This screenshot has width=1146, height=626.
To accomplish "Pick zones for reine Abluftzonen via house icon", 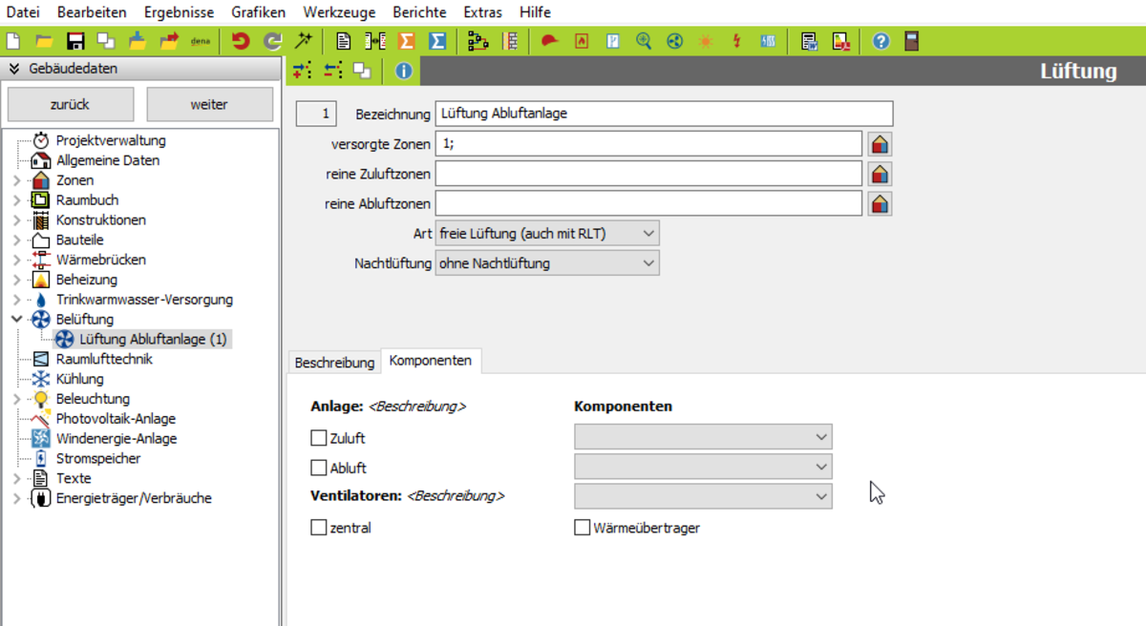I will (x=880, y=203).
